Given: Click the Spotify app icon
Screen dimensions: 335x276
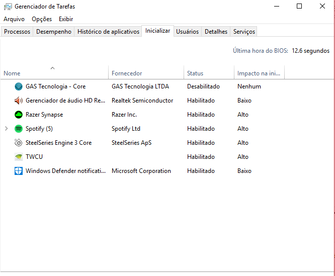Looking at the screenshot, I should click(x=19, y=129).
